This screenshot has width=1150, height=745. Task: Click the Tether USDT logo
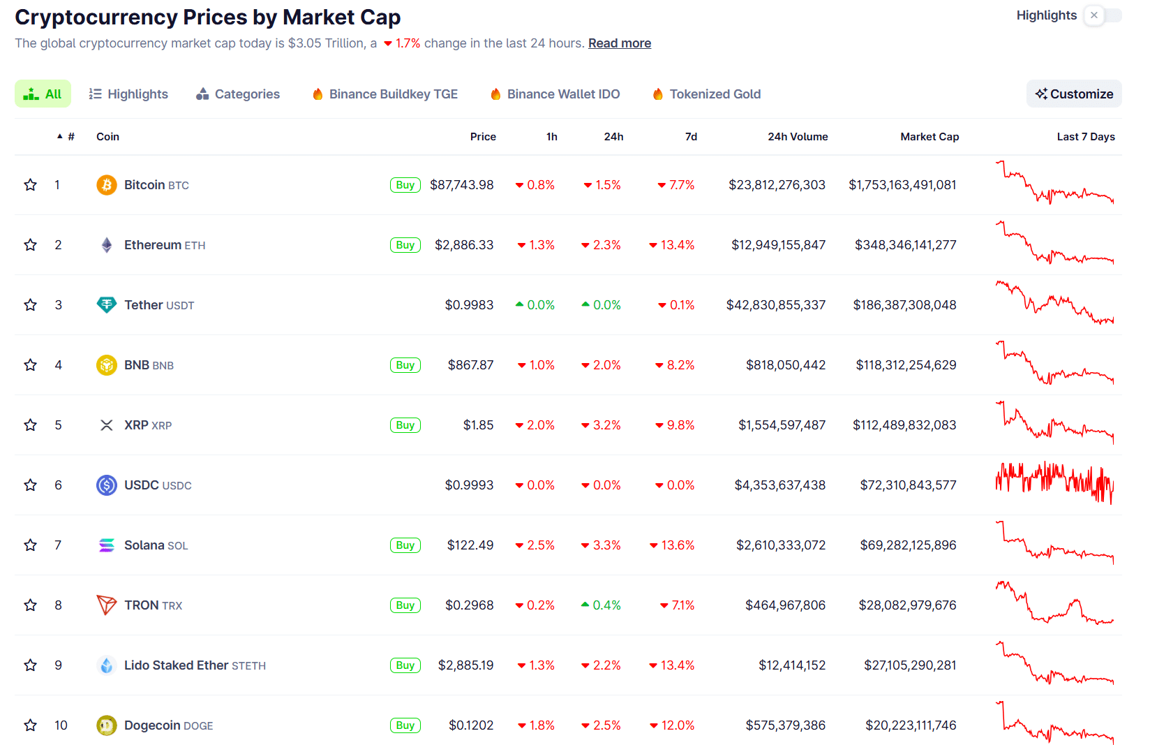tap(106, 304)
